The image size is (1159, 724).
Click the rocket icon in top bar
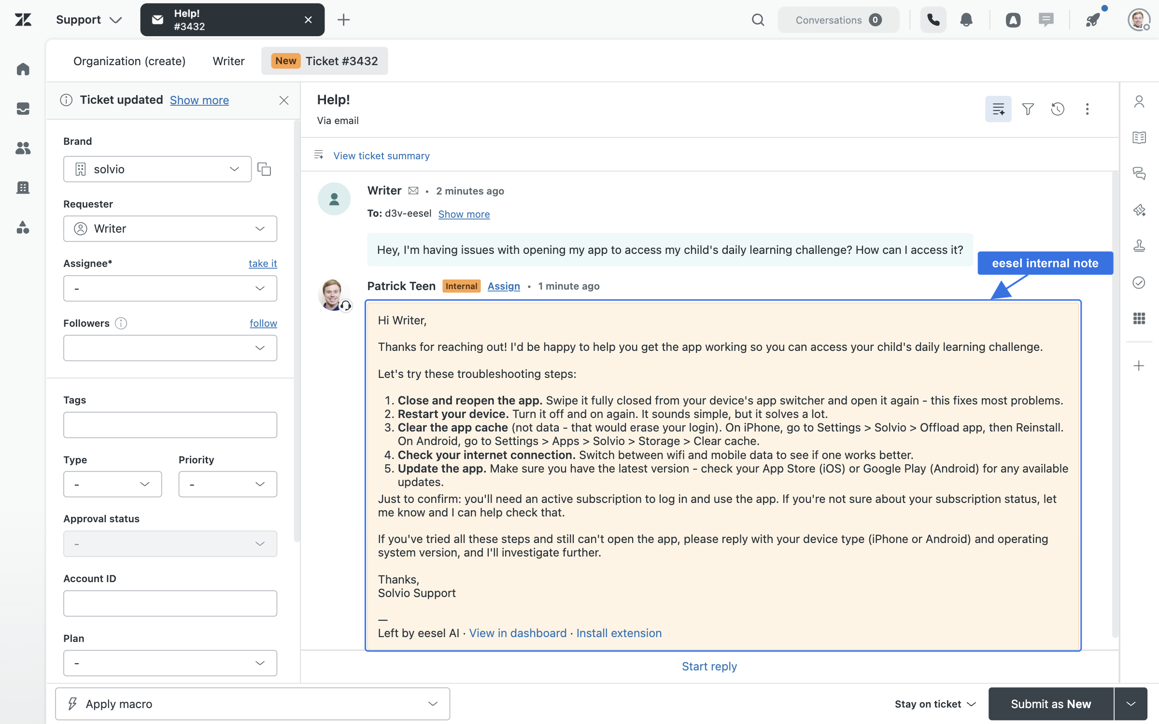[1093, 20]
